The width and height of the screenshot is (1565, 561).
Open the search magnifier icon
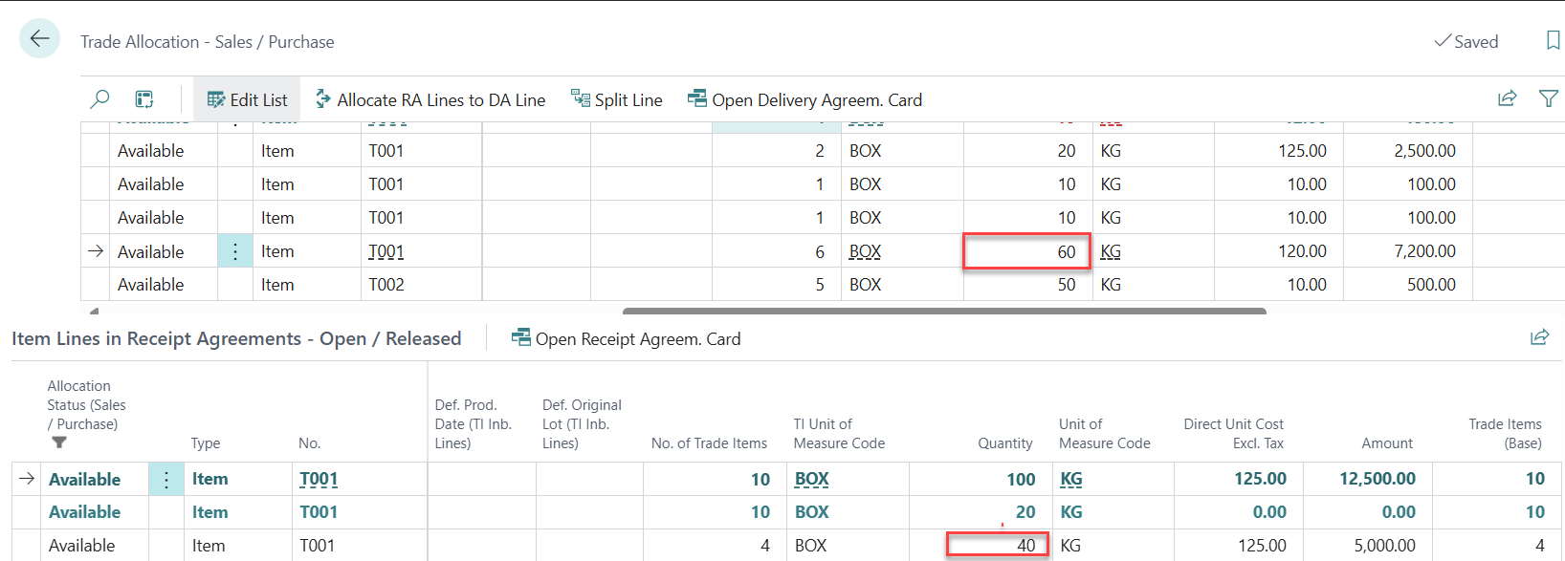coord(99,99)
